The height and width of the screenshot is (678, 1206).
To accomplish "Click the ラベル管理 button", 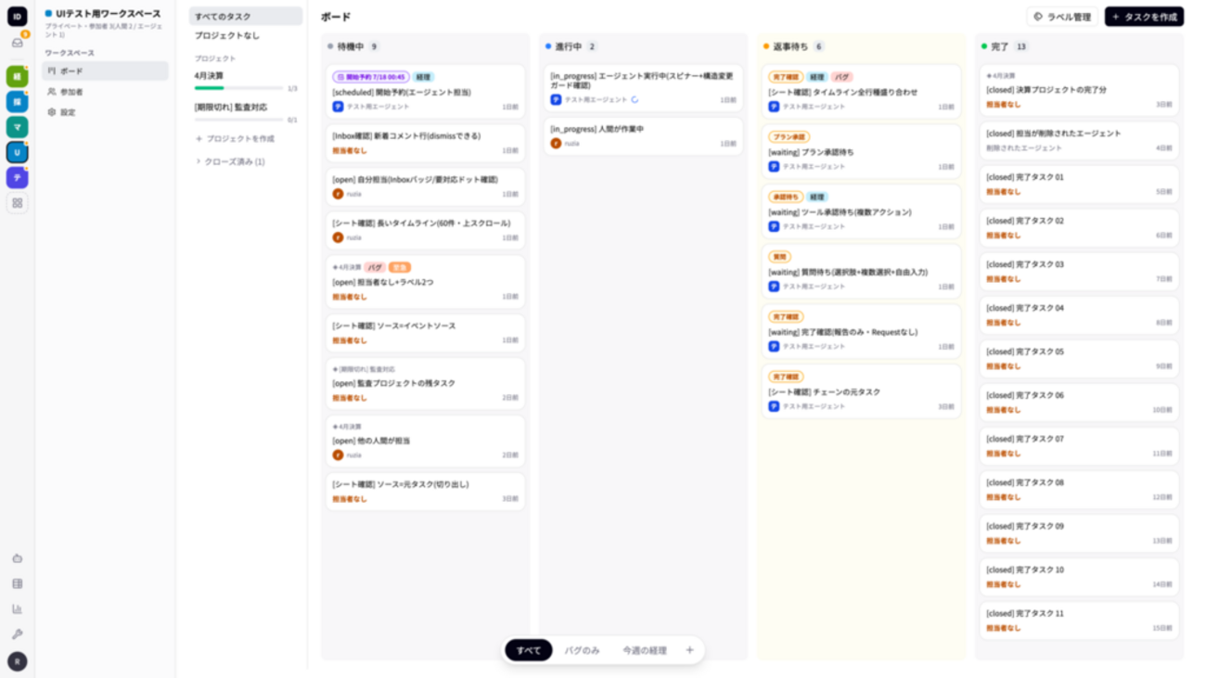I will (x=1062, y=17).
